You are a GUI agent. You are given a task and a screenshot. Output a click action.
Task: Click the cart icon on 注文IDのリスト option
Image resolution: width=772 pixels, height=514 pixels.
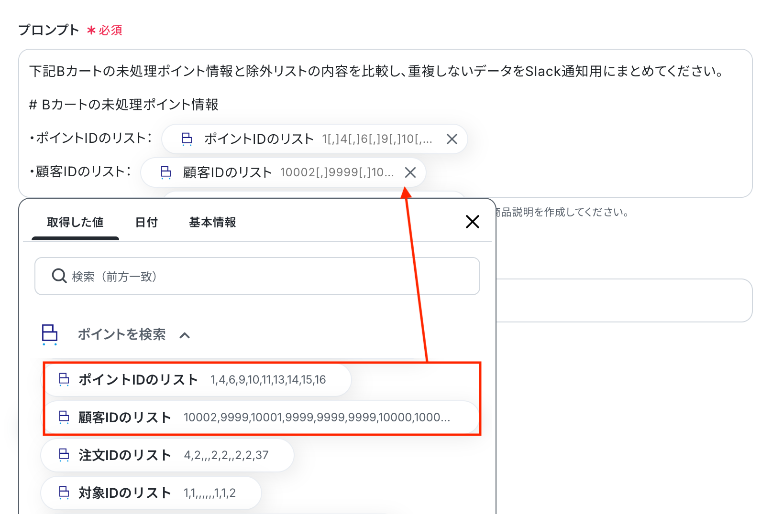click(64, 455)
